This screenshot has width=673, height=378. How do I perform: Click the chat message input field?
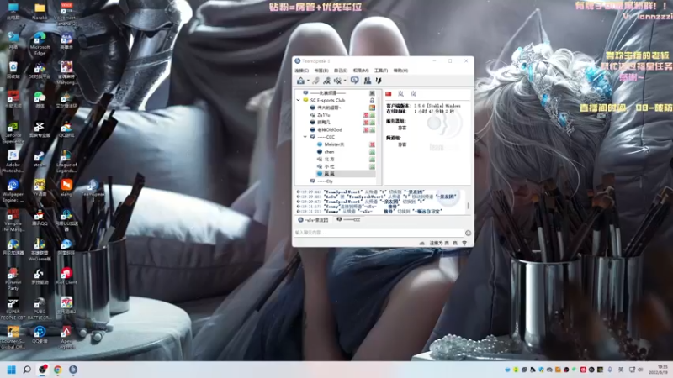click(x=379, y=233)
